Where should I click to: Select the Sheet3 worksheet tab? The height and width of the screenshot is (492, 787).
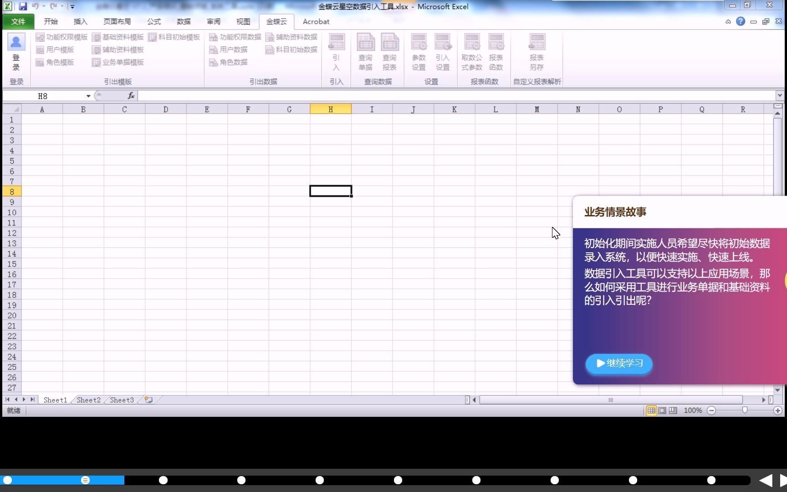pos(122,400)
